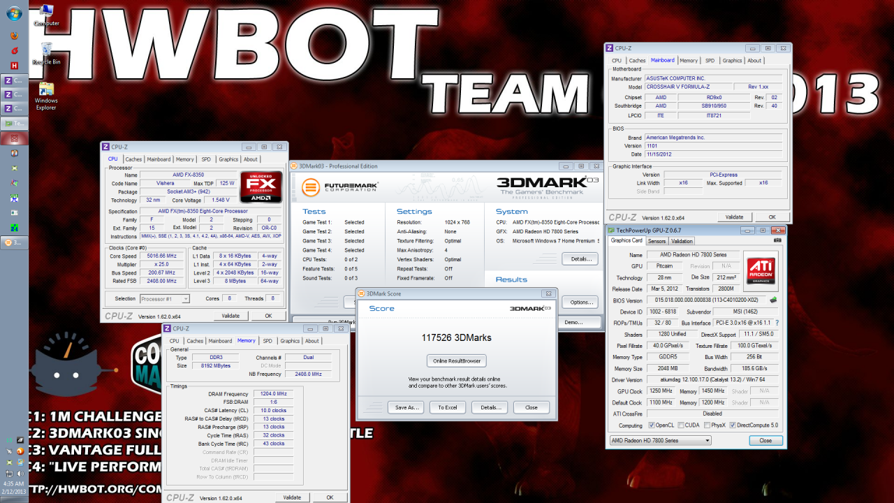
Task: Click GPU-Z camera screenshot icon
Action: point(777,240)
